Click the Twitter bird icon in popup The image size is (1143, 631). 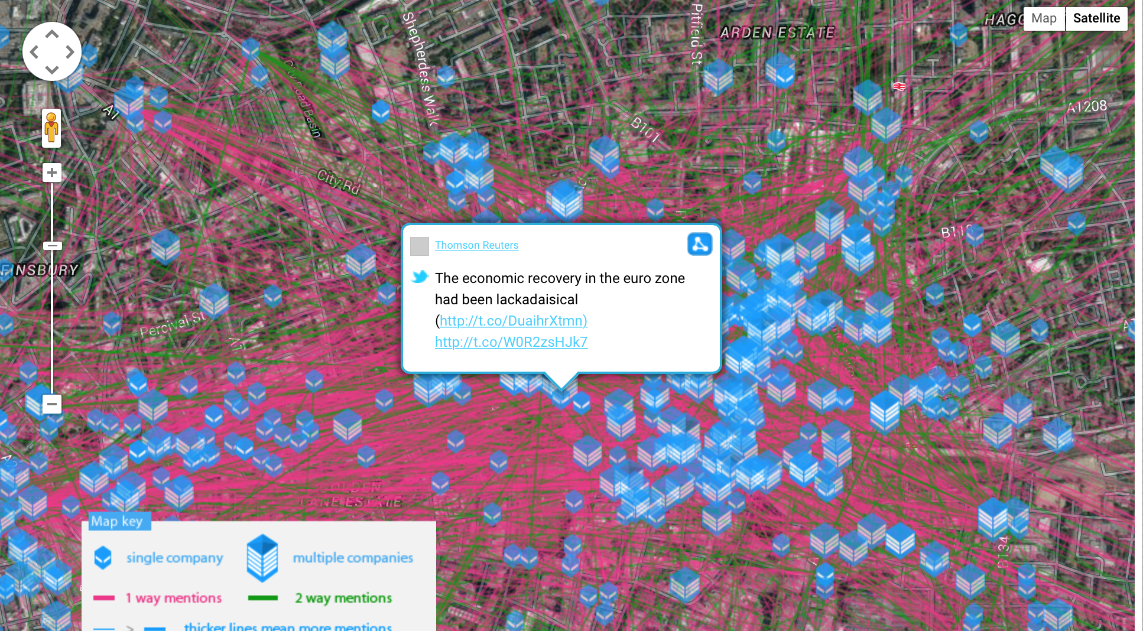(420, 277)
